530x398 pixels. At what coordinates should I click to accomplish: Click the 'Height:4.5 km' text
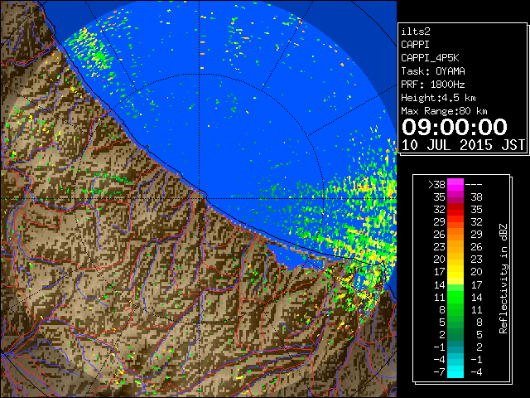pyautogui.click(x=438, y=98)
